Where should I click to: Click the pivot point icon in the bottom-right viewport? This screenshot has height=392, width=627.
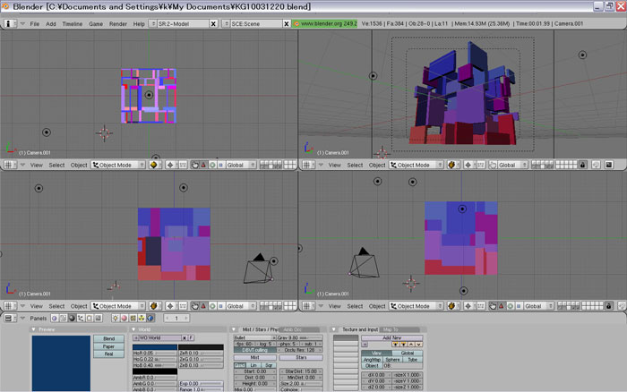tap(468, 306)
